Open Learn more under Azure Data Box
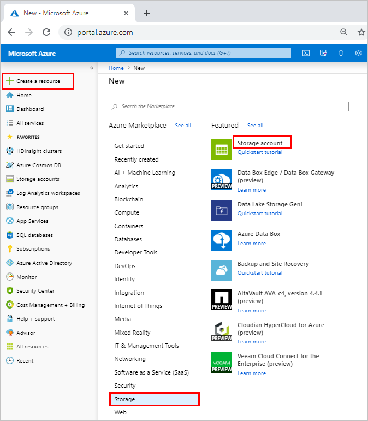The width and height of the screenshot is (368, 421). [x=252, y=244]
